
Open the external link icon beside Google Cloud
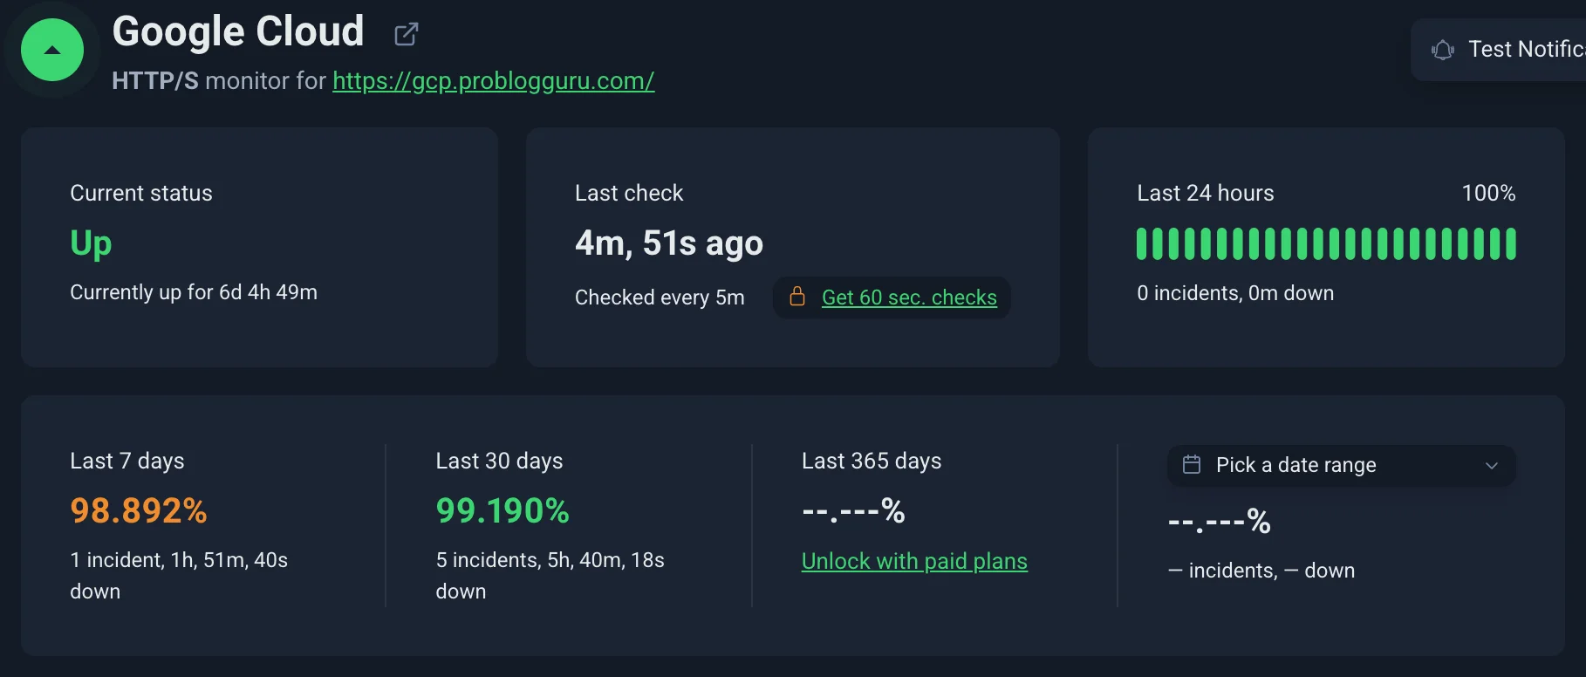pyautogui.click(x=406, y=34)
